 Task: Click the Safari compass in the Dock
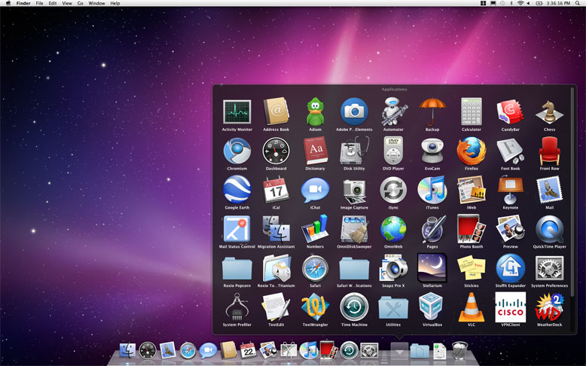(x=188, y=351)
